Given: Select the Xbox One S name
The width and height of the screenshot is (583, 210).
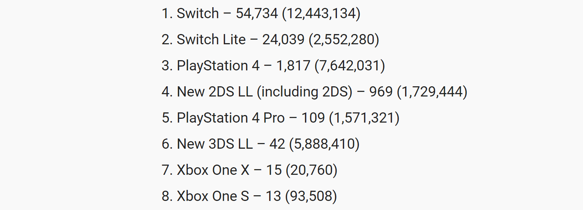Looking at the screenshot, I should coord(213,196).
